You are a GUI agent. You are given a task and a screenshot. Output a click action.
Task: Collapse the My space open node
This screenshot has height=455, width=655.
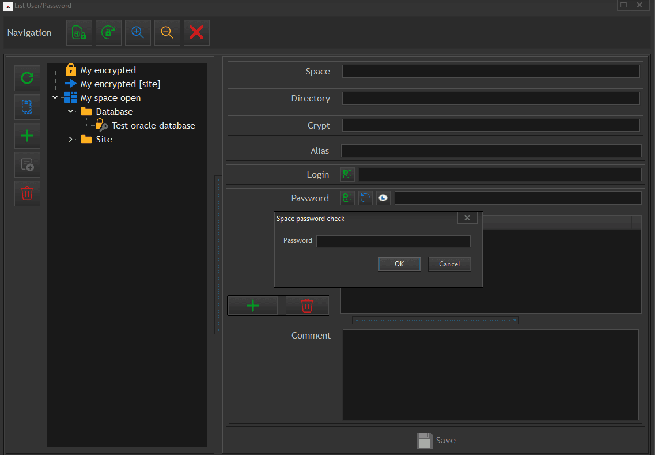click(x=55, y=97)
